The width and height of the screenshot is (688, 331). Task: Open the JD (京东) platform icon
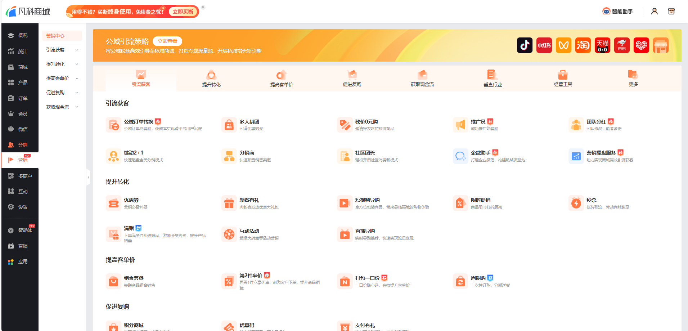point(622,45)
